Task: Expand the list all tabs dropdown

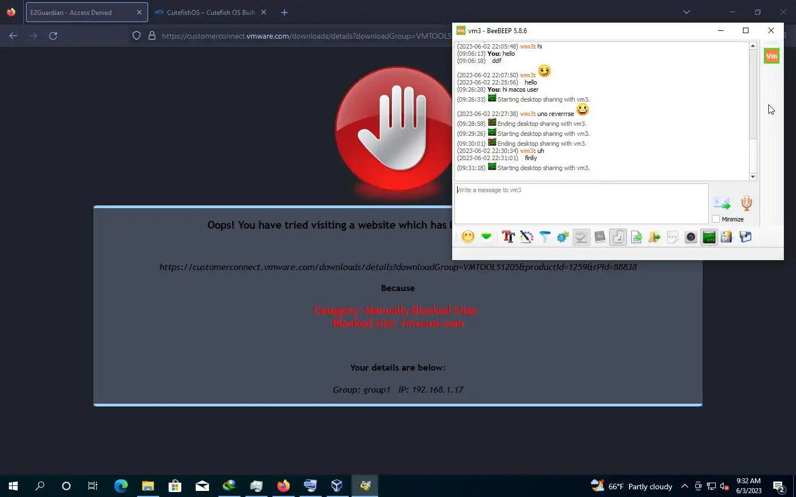Action: click(687, 12)
